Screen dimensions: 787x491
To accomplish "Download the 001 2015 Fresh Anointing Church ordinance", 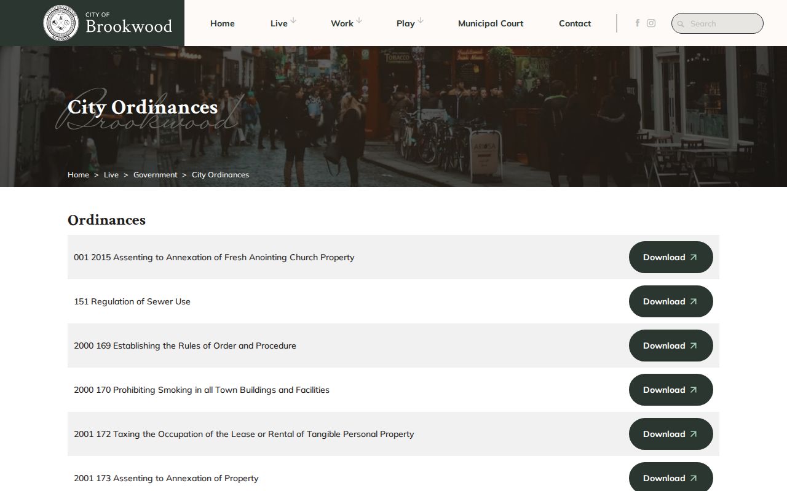I will tap(671, 257).
